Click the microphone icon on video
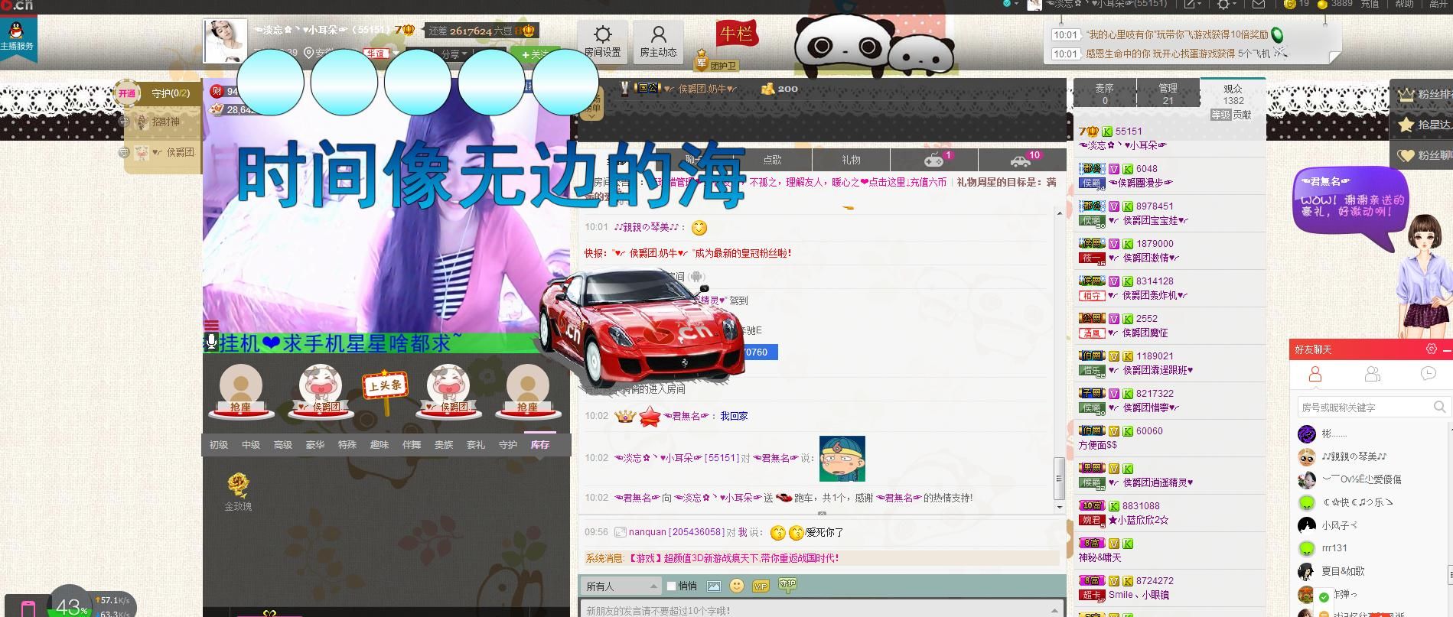The image size is (1453, 617). point(211,342)
